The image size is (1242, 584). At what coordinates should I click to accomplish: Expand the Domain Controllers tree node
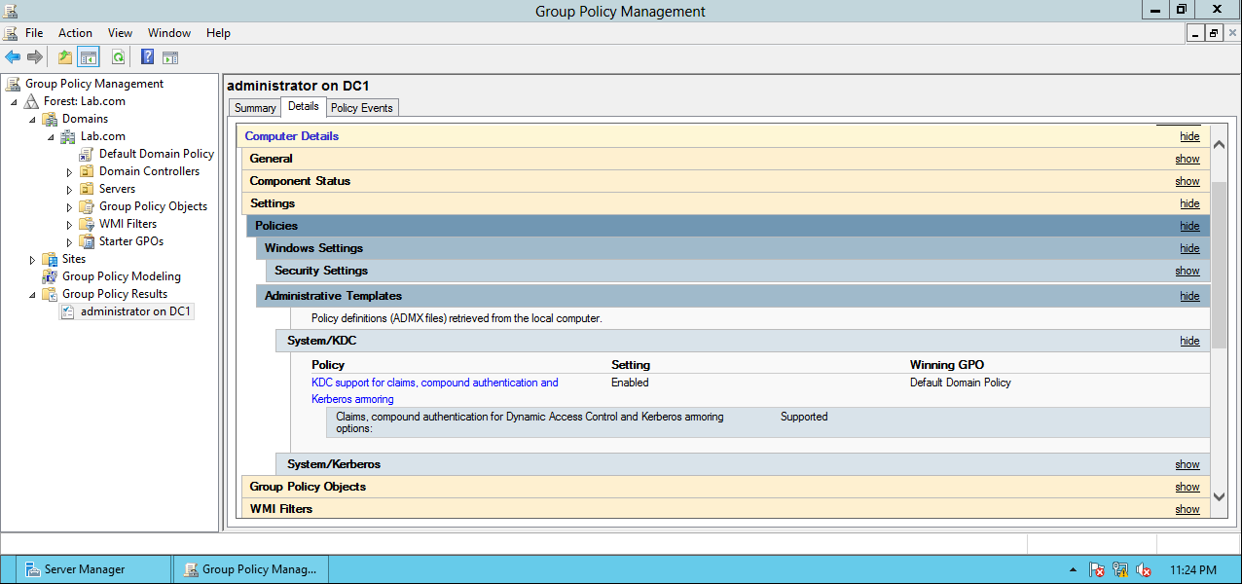(x=67, y=170)
